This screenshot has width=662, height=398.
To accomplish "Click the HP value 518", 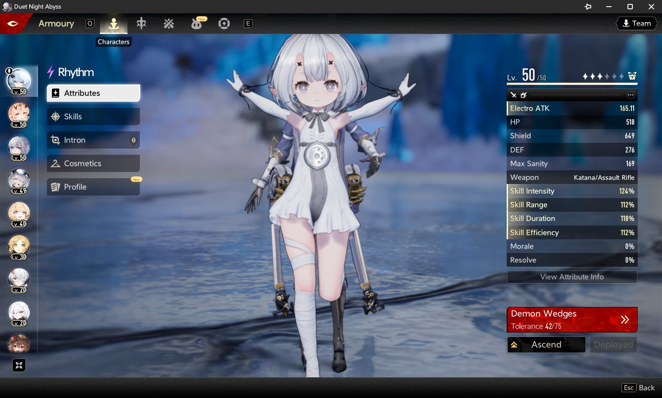I will (630, 122).
